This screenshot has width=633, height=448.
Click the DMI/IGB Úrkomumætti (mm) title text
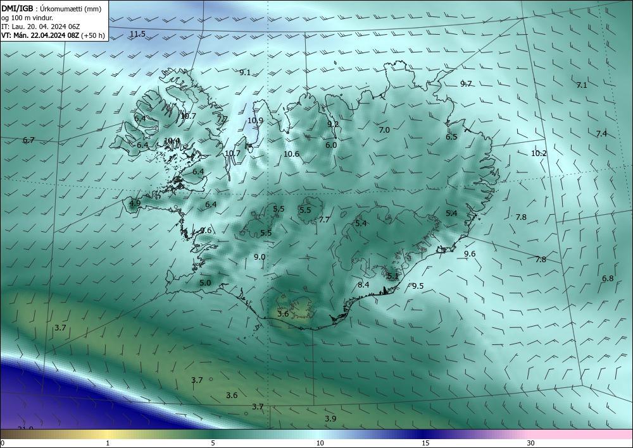click(51, 9)
